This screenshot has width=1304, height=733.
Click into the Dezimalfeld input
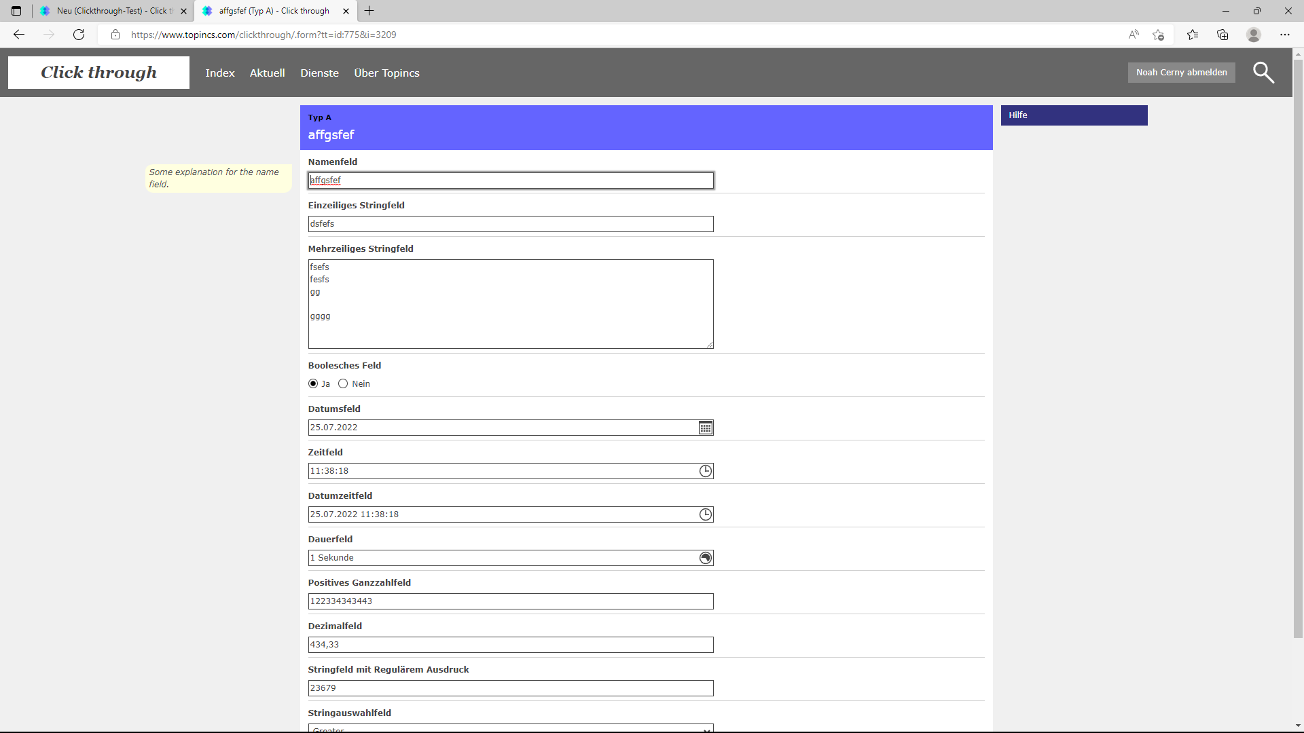pyautogui.click(x=510, y=645)
